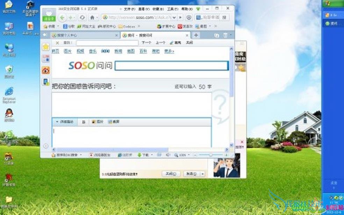The width and height of the screenshot is (344, 215).
Task: Close the find bar with X
Action: pos(57,43)
